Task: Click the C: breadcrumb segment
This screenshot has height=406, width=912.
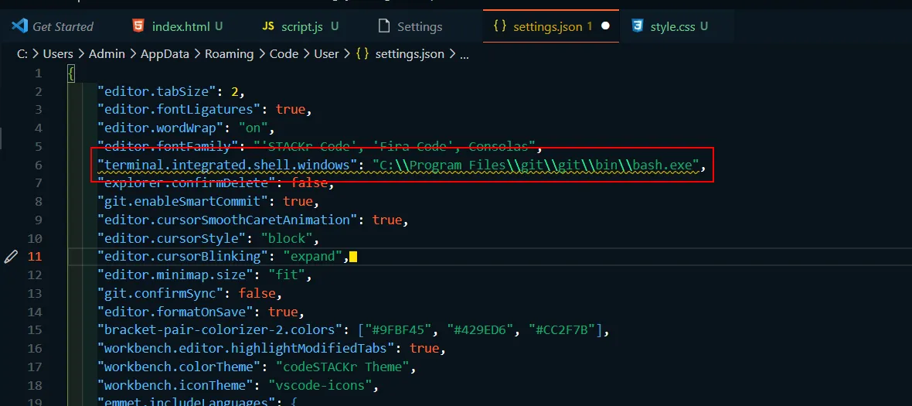Action: point(22,54)
